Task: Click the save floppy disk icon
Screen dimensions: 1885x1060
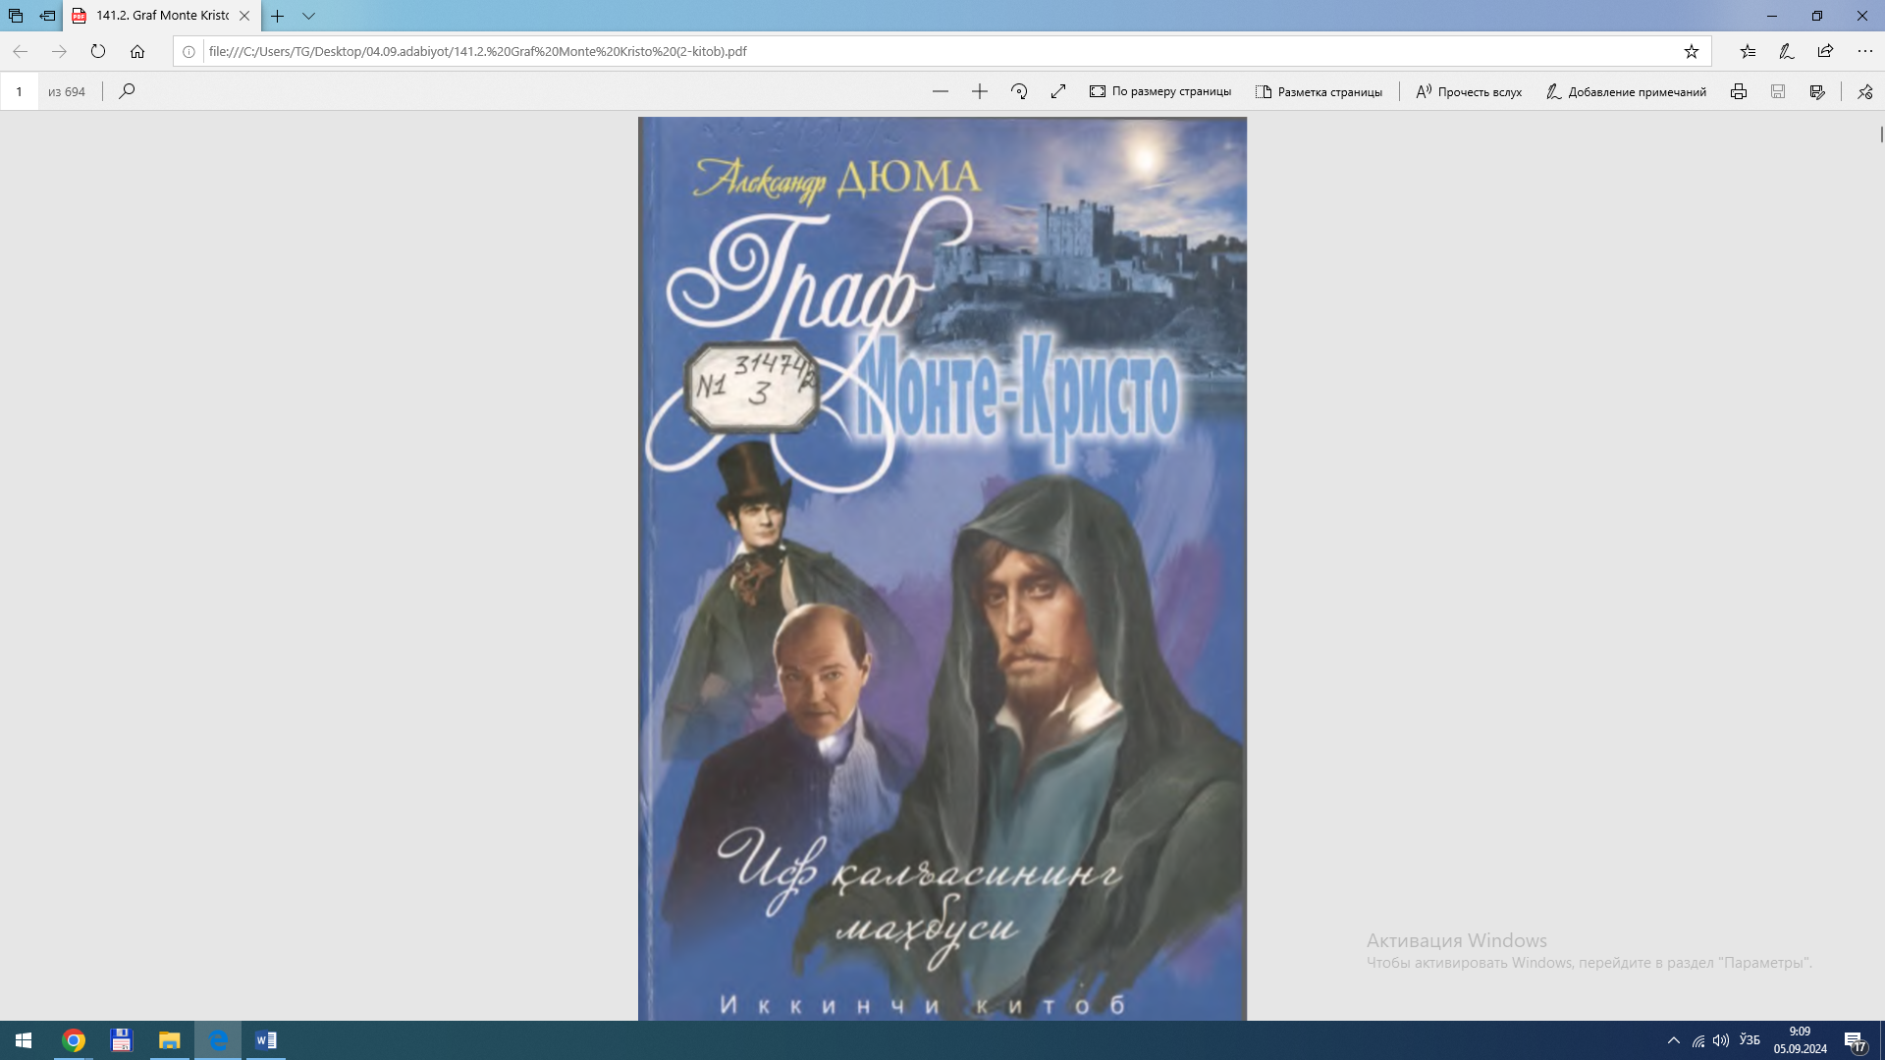Action: pos(1778,91)
